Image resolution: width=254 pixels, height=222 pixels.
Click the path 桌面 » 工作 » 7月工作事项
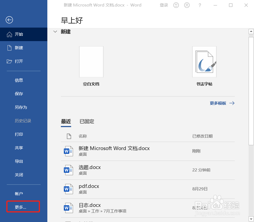103,211
